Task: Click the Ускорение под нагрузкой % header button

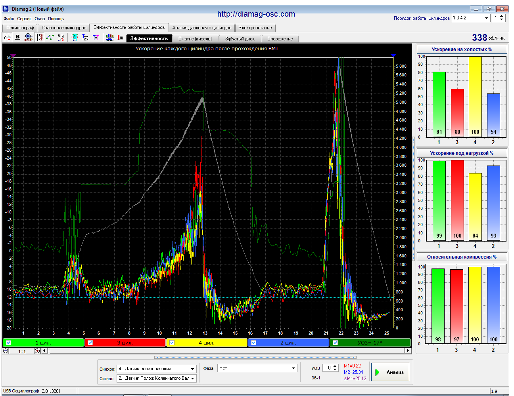Action: (x=462, y=153)
